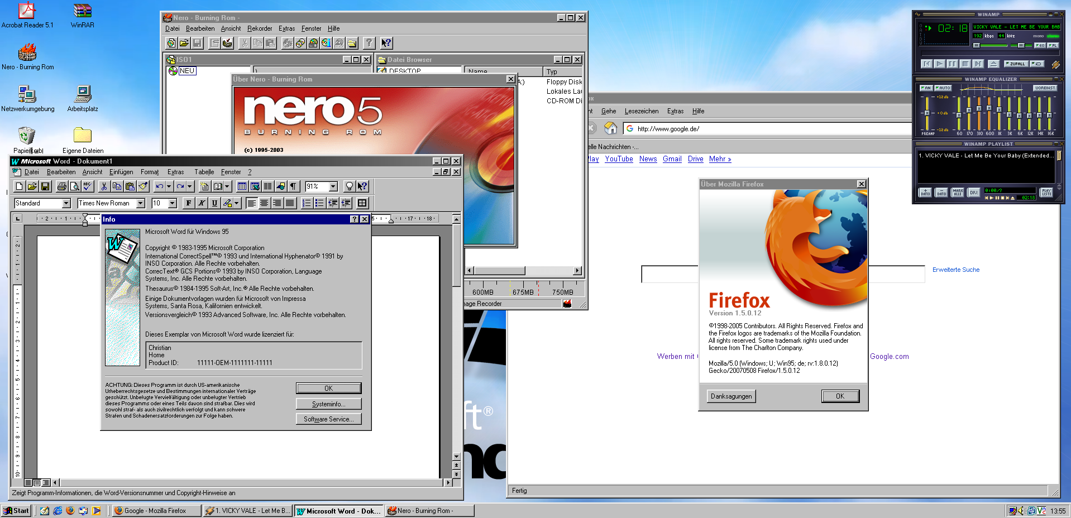Expand the highlighter color dropdown arrow
Viewport: 1071px width, 518px height.
[x=237, y=203]
